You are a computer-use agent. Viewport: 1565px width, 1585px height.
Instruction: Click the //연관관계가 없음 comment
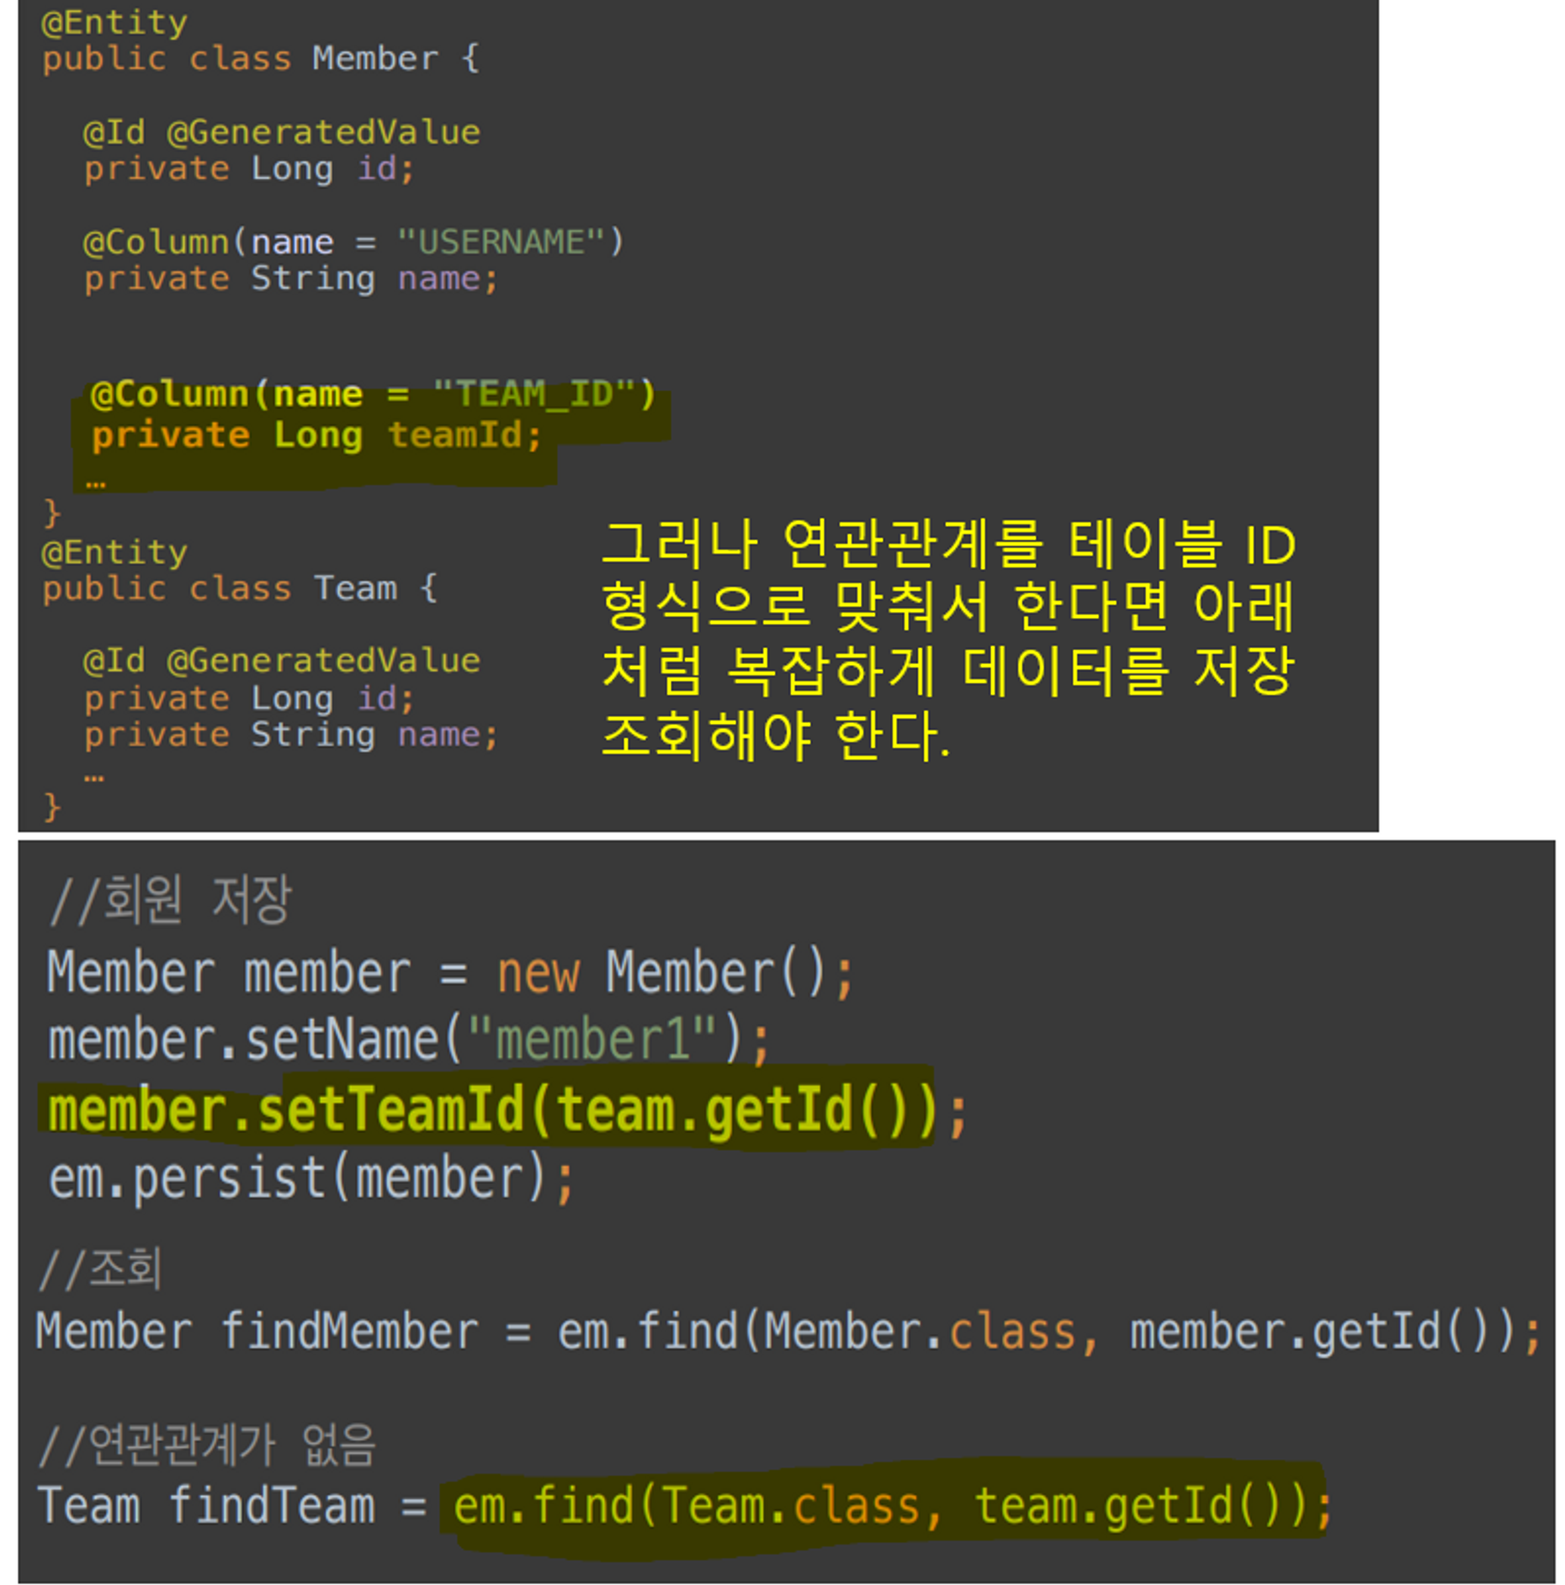click(x=206, y=1445)
